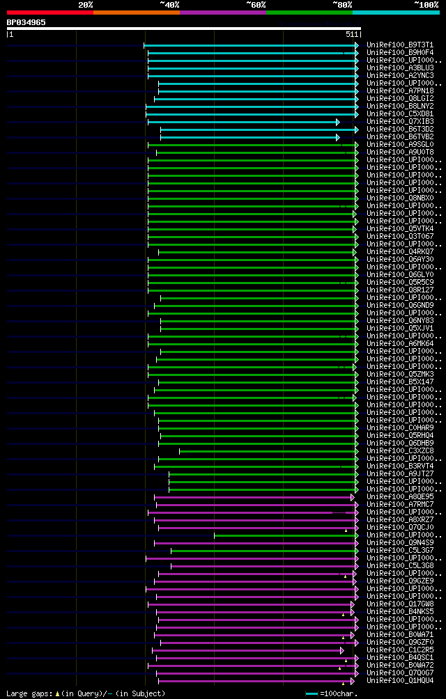Click the Large gaps legend text
Viewport: 446px width, 699px height.
(86, 693)
